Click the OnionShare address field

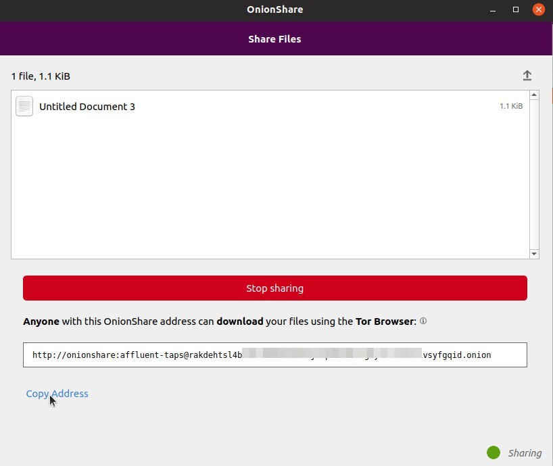click(274, 355)
